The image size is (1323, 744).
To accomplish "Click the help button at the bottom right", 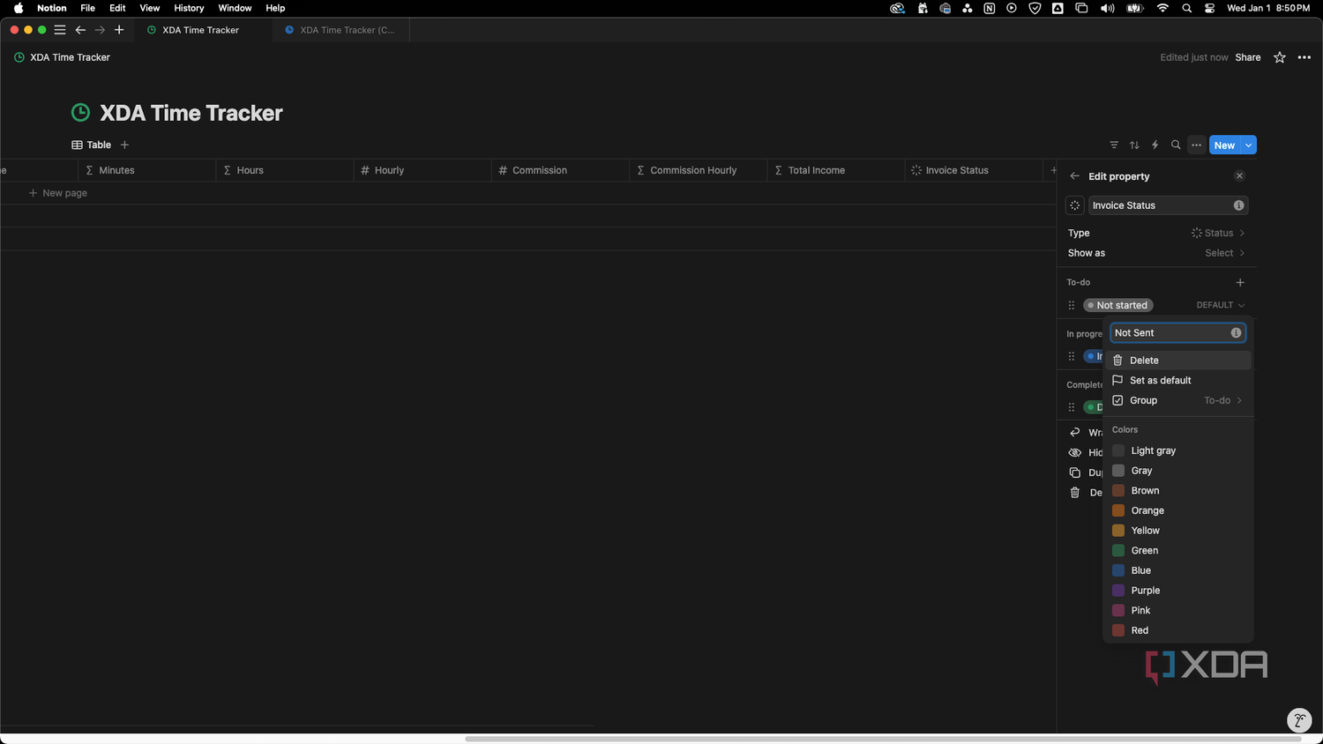I will coord(1299,720).
